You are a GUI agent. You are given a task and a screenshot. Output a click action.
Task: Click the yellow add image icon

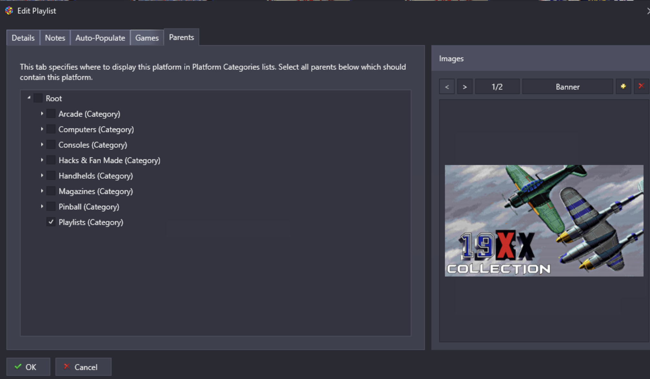pos(623,86)
